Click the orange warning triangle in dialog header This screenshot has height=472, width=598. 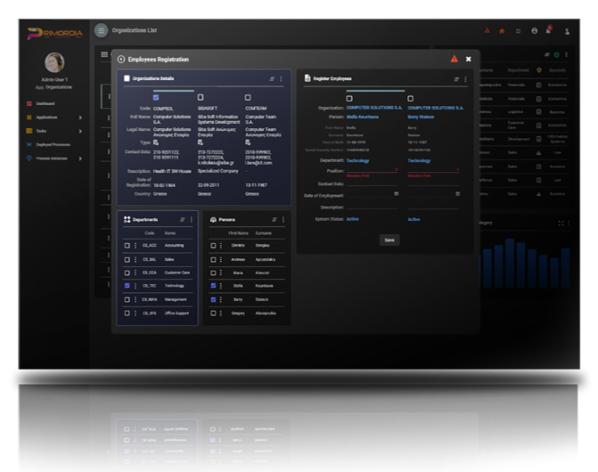point(454,59)
